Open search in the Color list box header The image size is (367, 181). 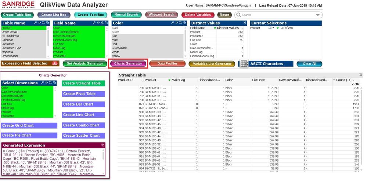(172, 23)
